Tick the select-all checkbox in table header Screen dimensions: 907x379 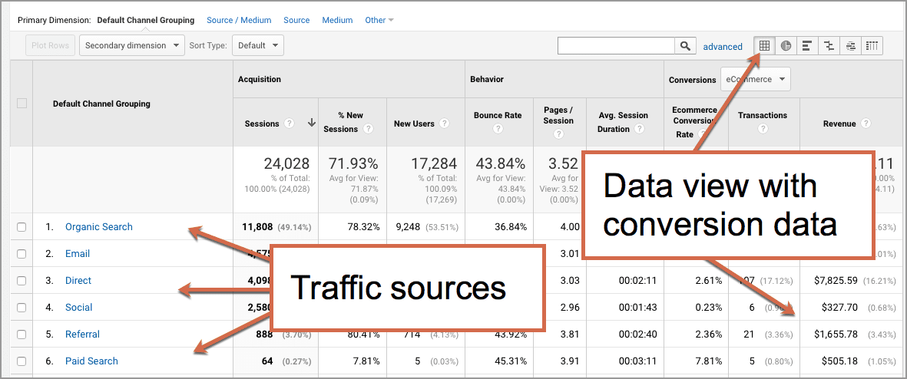22,104
